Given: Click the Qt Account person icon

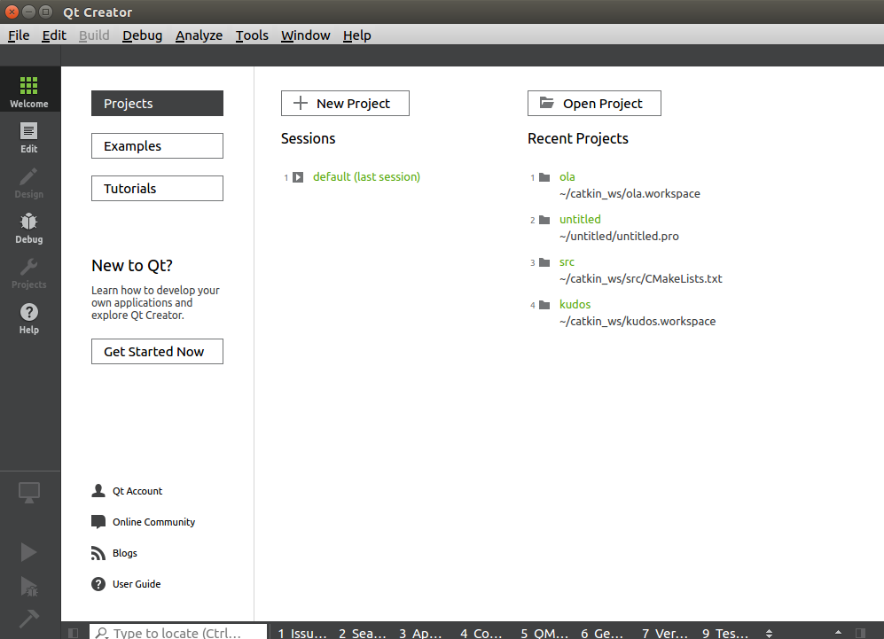Looking at the screenshot, I should click(x=98, y=491).
